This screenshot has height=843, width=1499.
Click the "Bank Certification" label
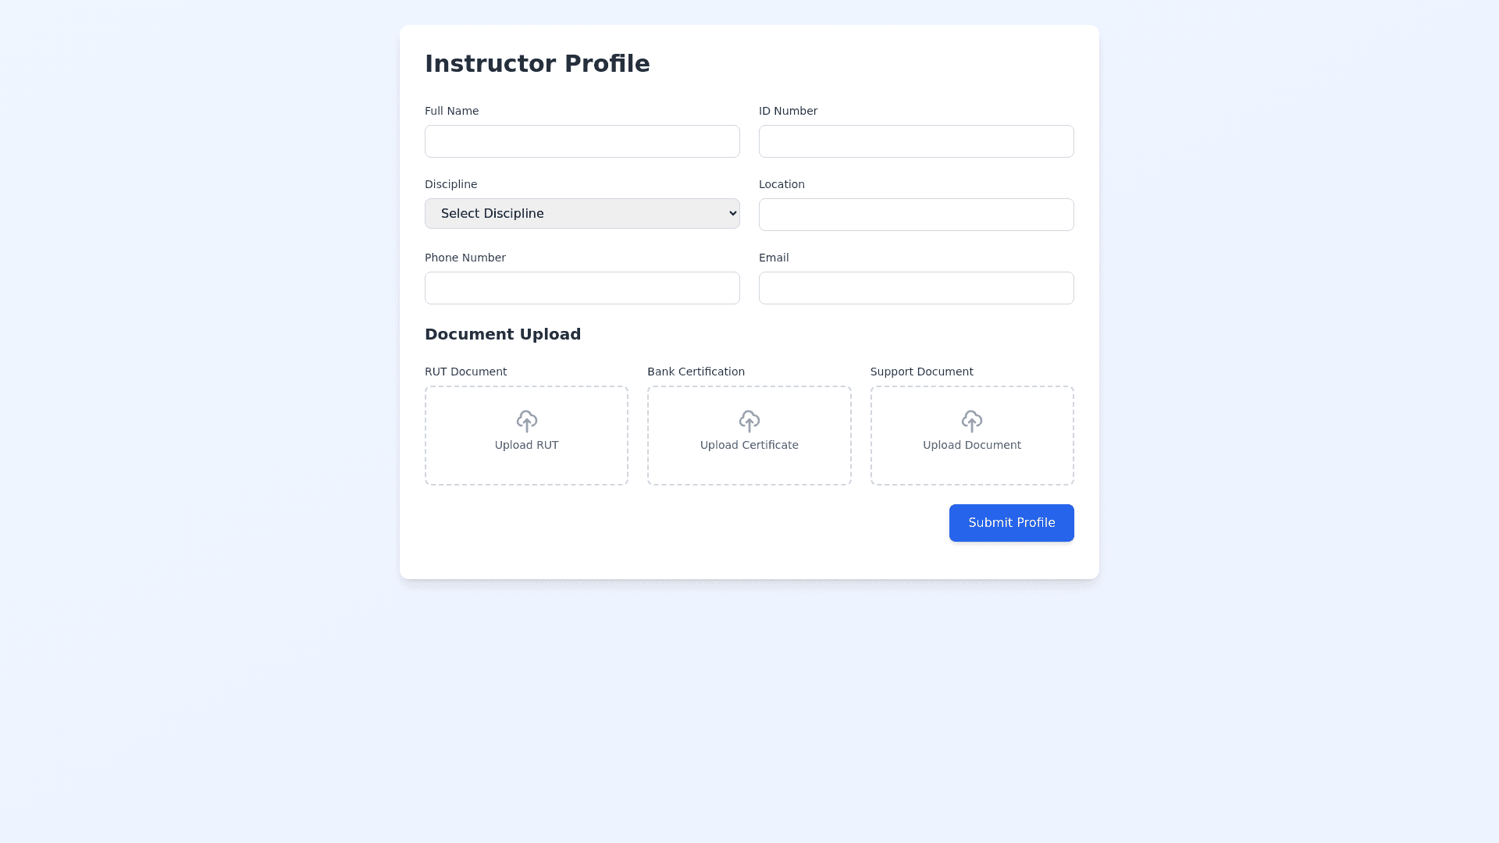(696, 372)
